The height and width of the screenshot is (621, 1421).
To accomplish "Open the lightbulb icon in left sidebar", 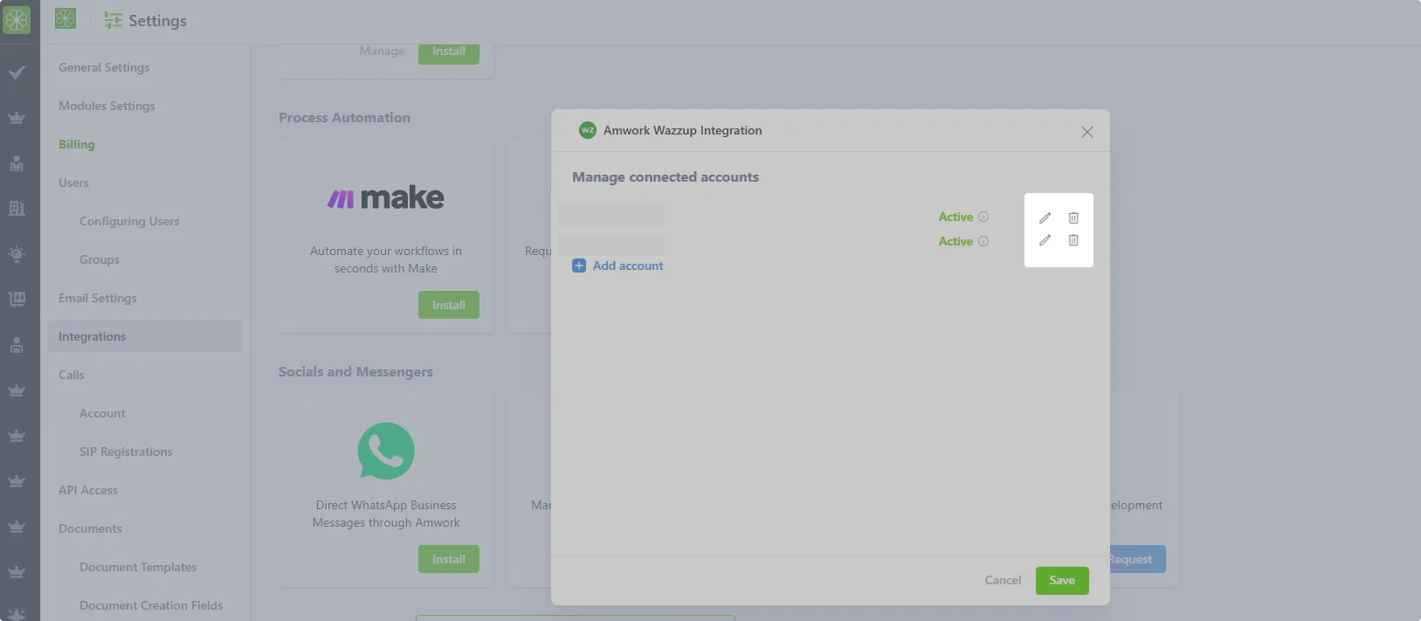I will tap(17, 254).
